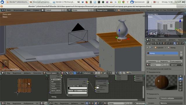Toggle the Использовать узлы checkbox
This screenshot has width=186, height=105.
[x=134, y=103]
